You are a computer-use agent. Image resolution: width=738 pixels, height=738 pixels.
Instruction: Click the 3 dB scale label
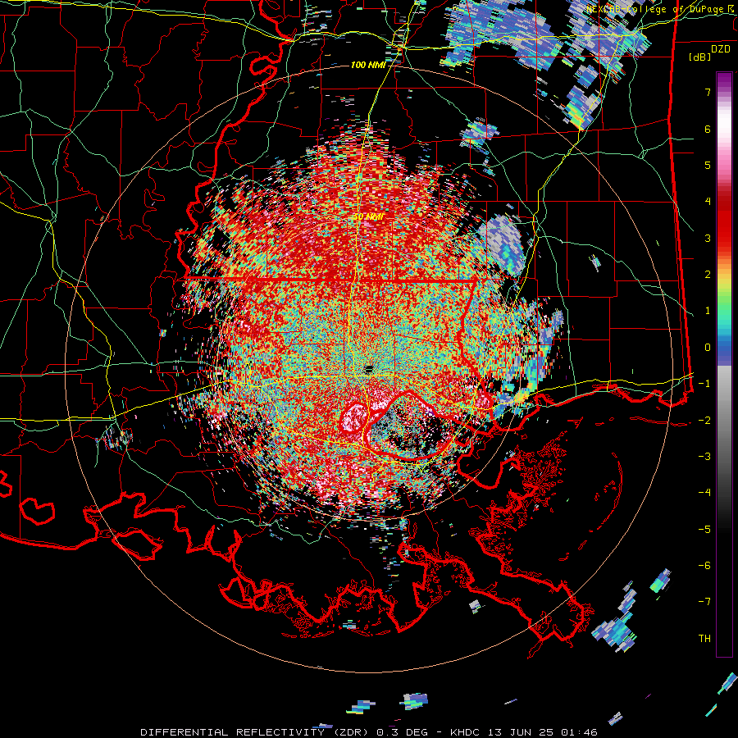click(708, 238)
